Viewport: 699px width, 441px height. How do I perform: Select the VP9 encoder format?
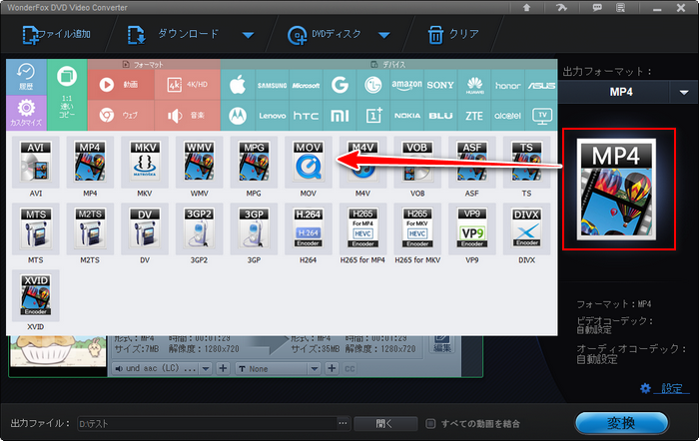click(469, 232)
